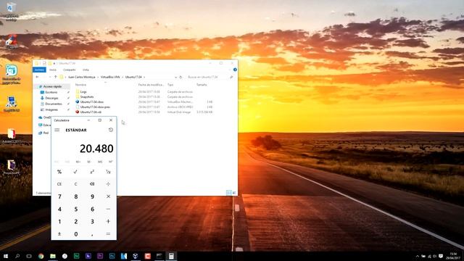Open the calculator hamburger menu

[x=57, y=130]
